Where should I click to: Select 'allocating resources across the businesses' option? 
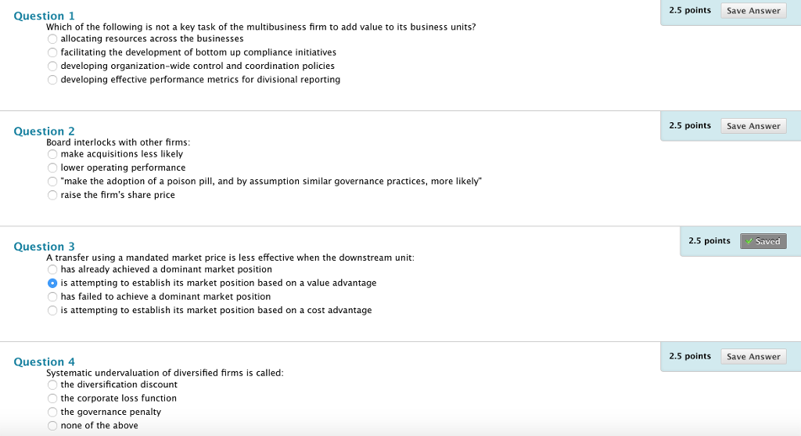pyautogui.click(x=52, y=38)
